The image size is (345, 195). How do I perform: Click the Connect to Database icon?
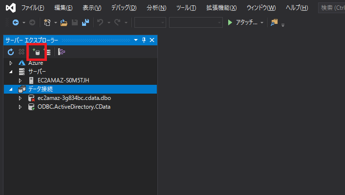pos(37,52)
